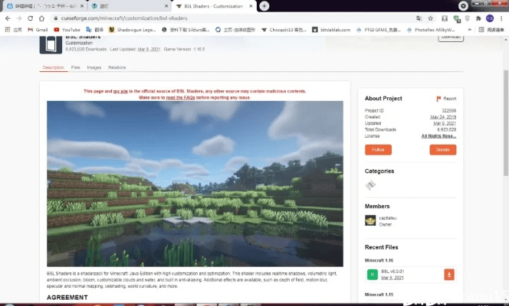509x306 pixels.
Task: Click captatsu's member avatar
Action: pos(370,220)
